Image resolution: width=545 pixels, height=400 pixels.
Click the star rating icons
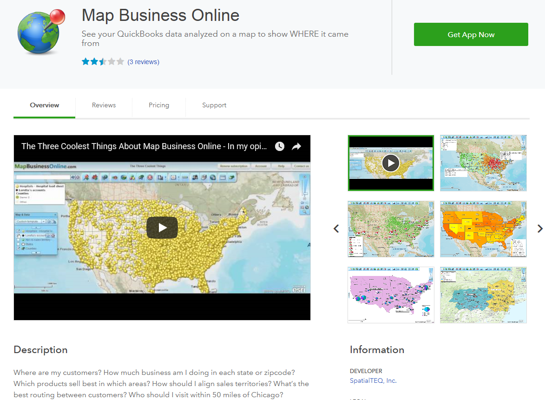click(103, 62)
